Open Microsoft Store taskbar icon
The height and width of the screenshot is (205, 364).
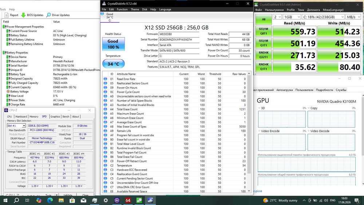[x=72, y=200]
